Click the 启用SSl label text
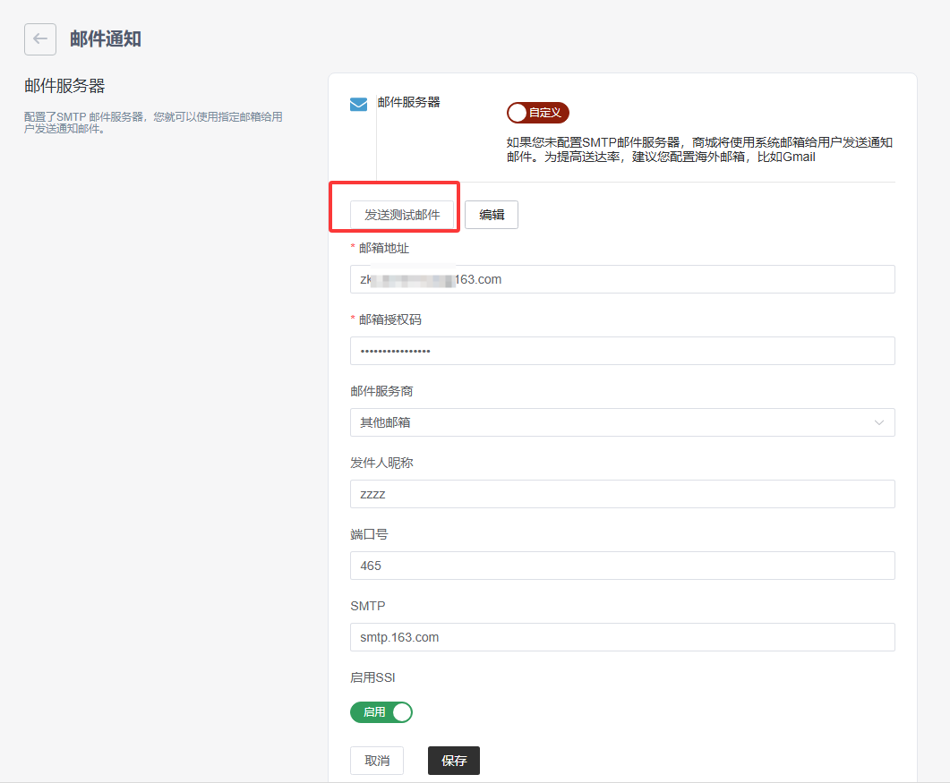The height and width of the screenshot is (783, 950). pyautogui.click(x=372, y=677)
